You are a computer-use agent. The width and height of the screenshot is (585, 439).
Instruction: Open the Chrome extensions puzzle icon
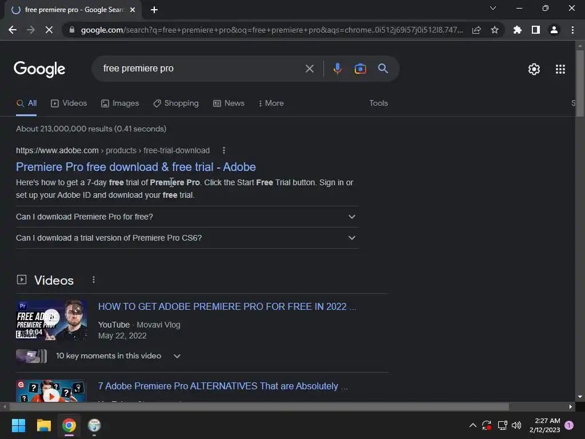517,30
